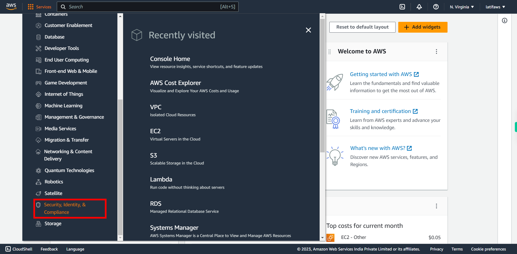Click the Migration & Transfer icon
Viewport: 517px width, 254px height.
(x=39, y=140)
